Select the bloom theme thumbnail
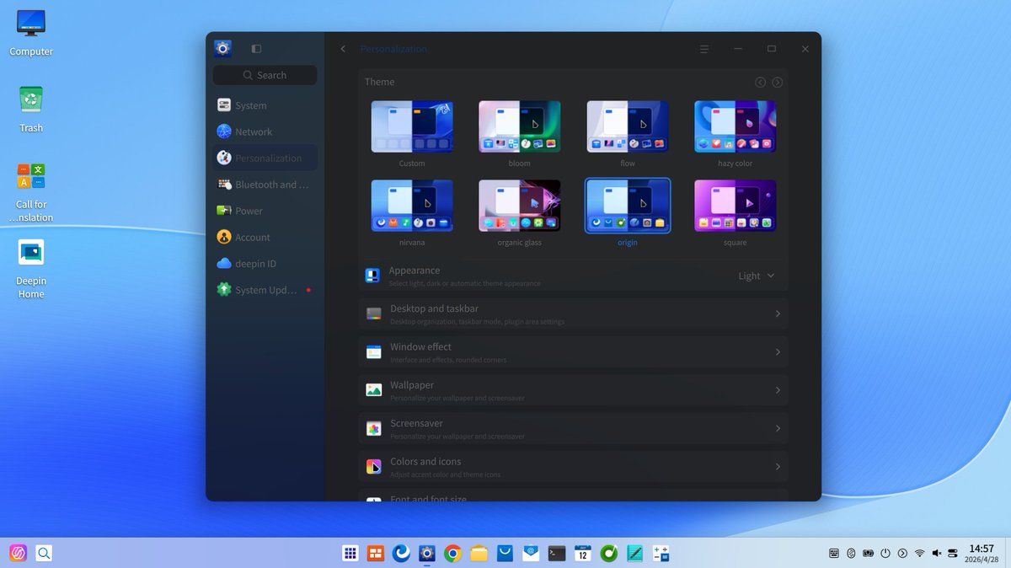Viewport: 1011px width, 568px height. [x=520, y=126]
